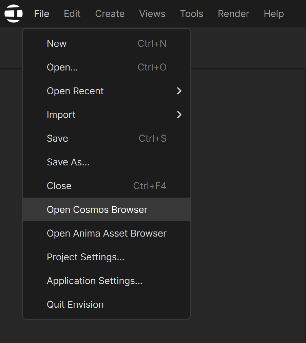
Task: Open the Create menu
Action: click(110, 14)
